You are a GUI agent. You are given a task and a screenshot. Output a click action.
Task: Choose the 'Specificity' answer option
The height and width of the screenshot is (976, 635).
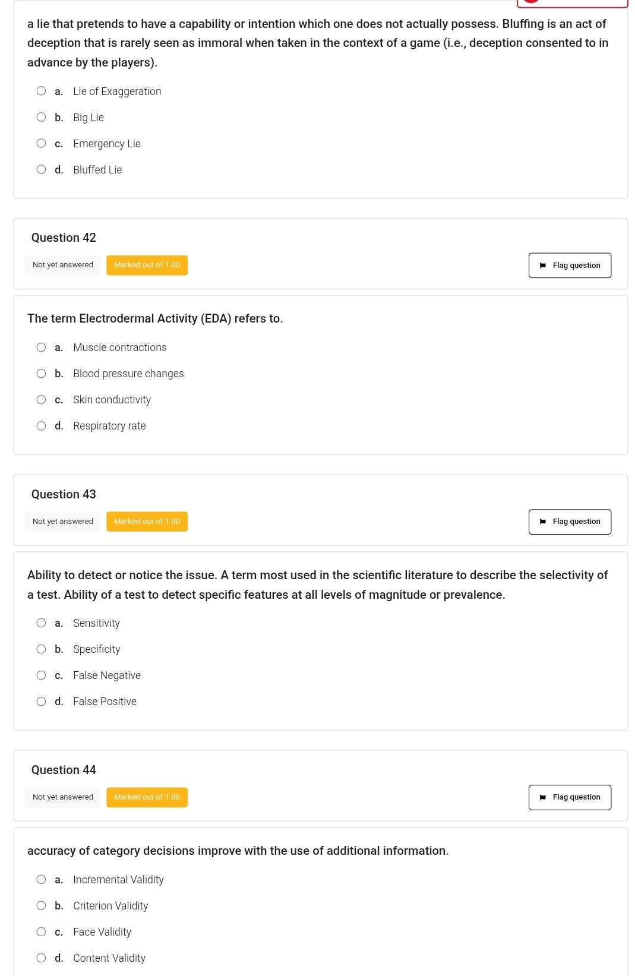(x=41, y=649)
